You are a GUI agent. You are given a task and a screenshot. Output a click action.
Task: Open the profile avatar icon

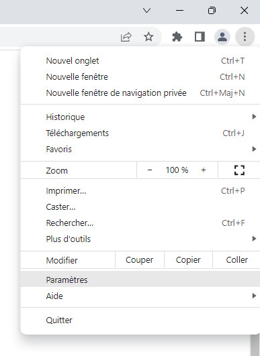point(222,37)
